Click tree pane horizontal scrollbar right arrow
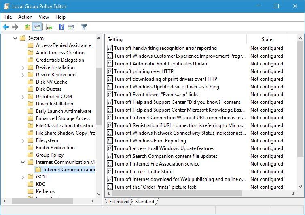305x215 pixels. tap(92, 201)
